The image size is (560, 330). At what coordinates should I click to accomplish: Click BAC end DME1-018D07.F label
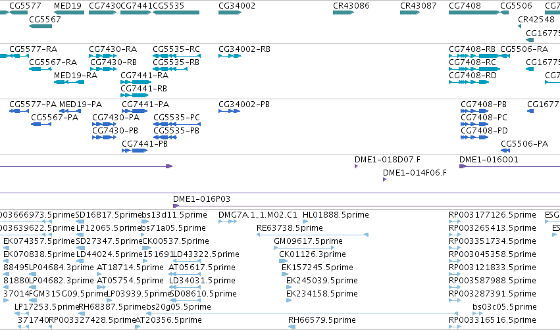pos(388,160)
